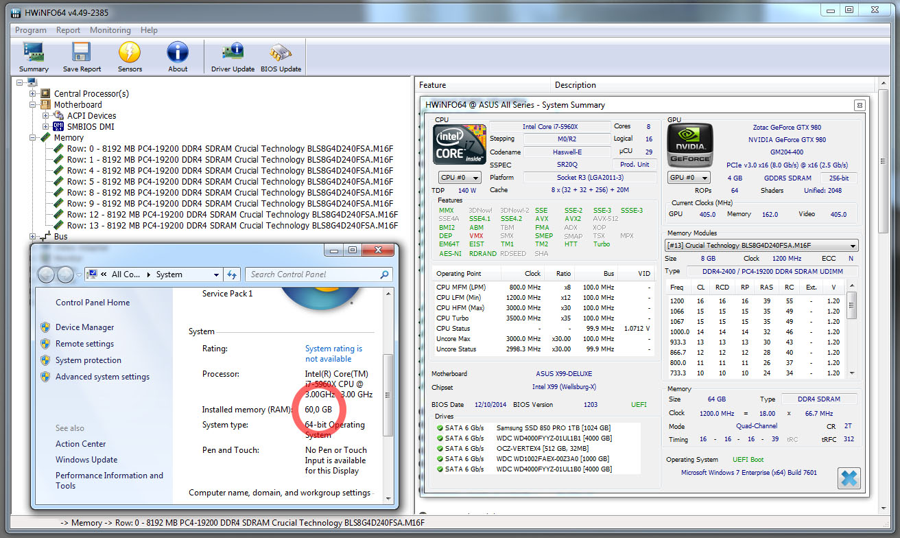Select memory Row: 4 in tree
Image resolution: width=900 pixels, height=538 pixels.
(230, 171)
